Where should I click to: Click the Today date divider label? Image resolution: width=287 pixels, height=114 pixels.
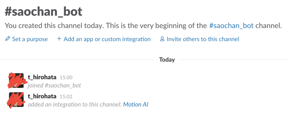point(167,60)
